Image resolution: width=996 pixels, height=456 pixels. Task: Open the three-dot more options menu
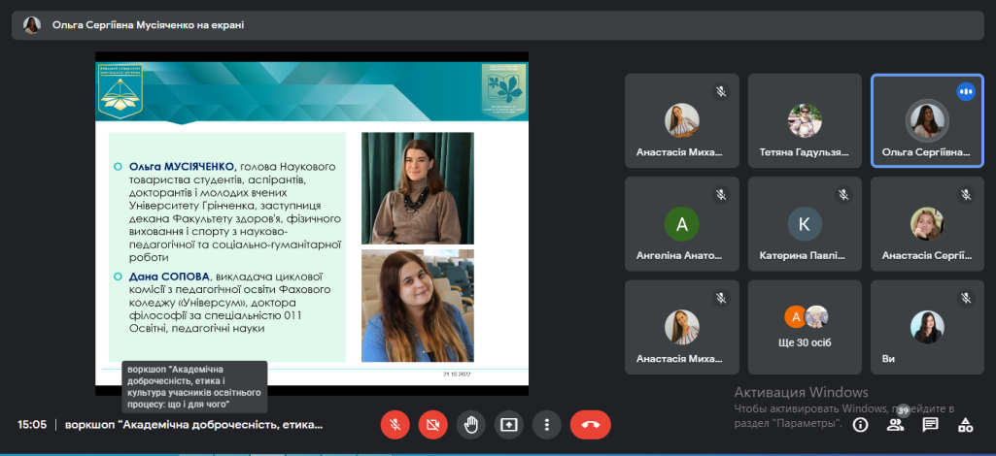[x=547, y=424]
